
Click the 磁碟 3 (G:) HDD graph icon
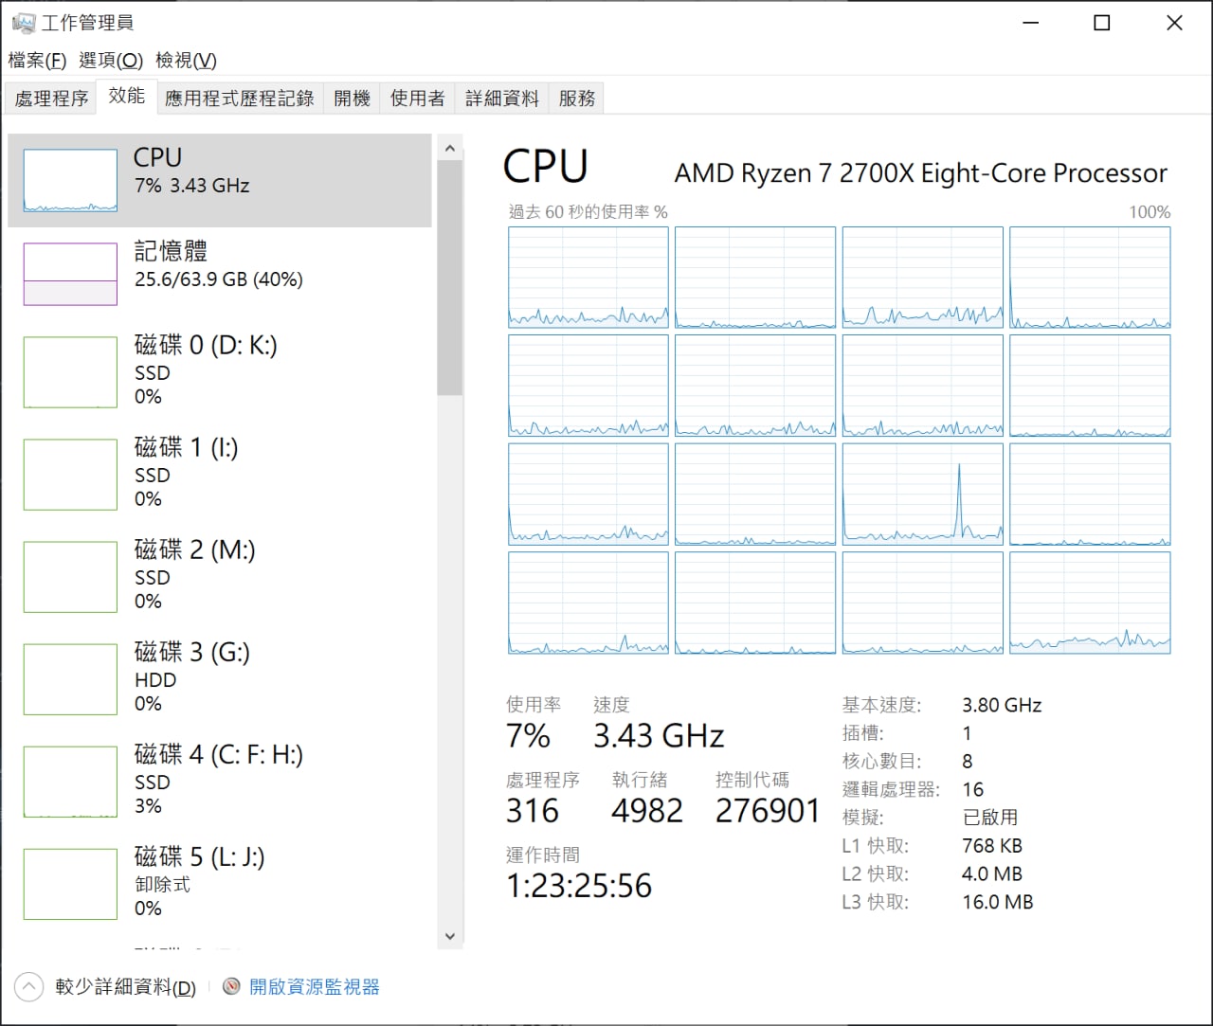pos(70,679)
